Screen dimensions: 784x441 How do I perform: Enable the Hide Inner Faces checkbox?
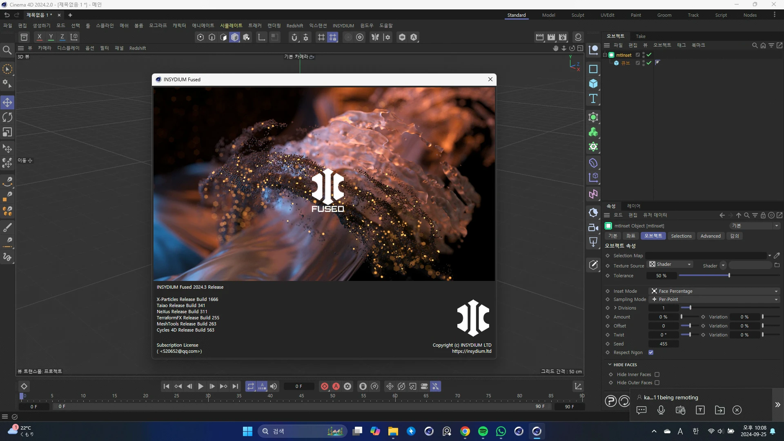point(657,374)
